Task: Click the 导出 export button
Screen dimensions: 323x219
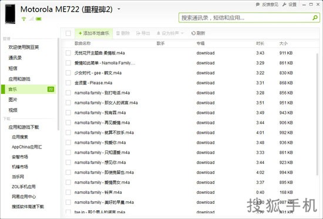Action: (143, 33)
